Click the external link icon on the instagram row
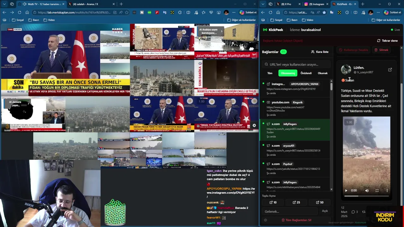 tap(268, 84)
